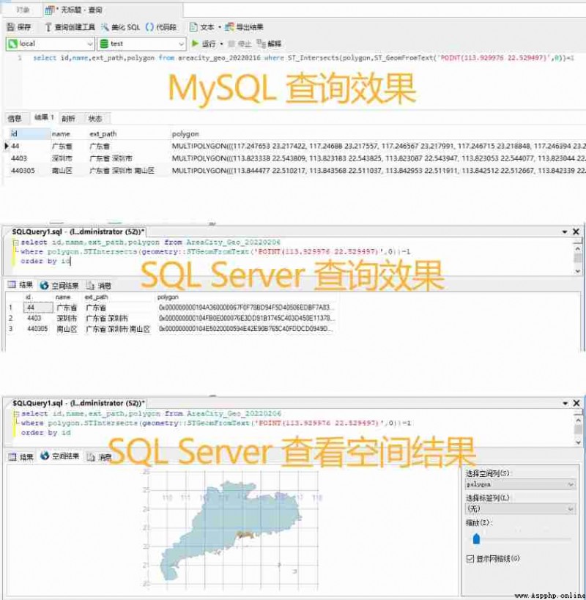
Task: Export the result set (导出结果)
Action: click(x=245, y=27)
